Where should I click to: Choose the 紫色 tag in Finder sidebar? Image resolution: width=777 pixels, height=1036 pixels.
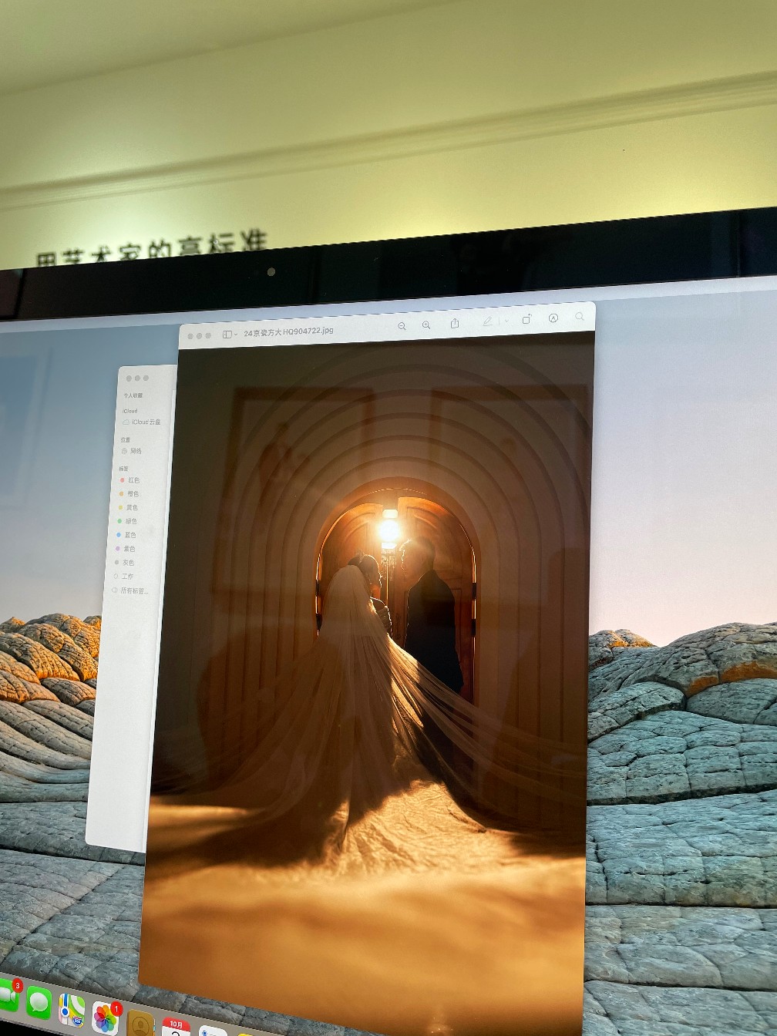tap(126, 549)
